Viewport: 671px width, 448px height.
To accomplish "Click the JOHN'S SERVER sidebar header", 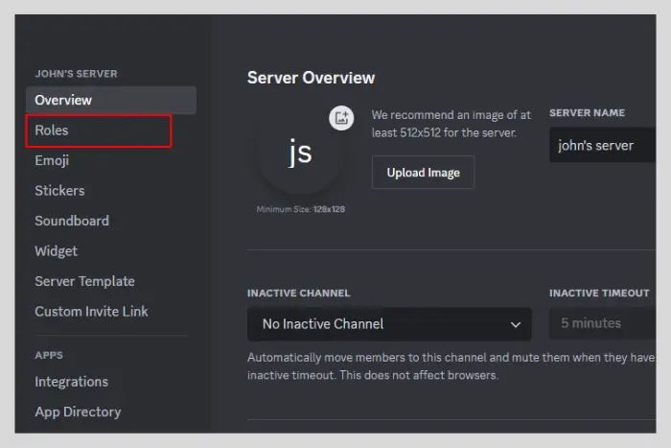I will (x=76, y=74).
